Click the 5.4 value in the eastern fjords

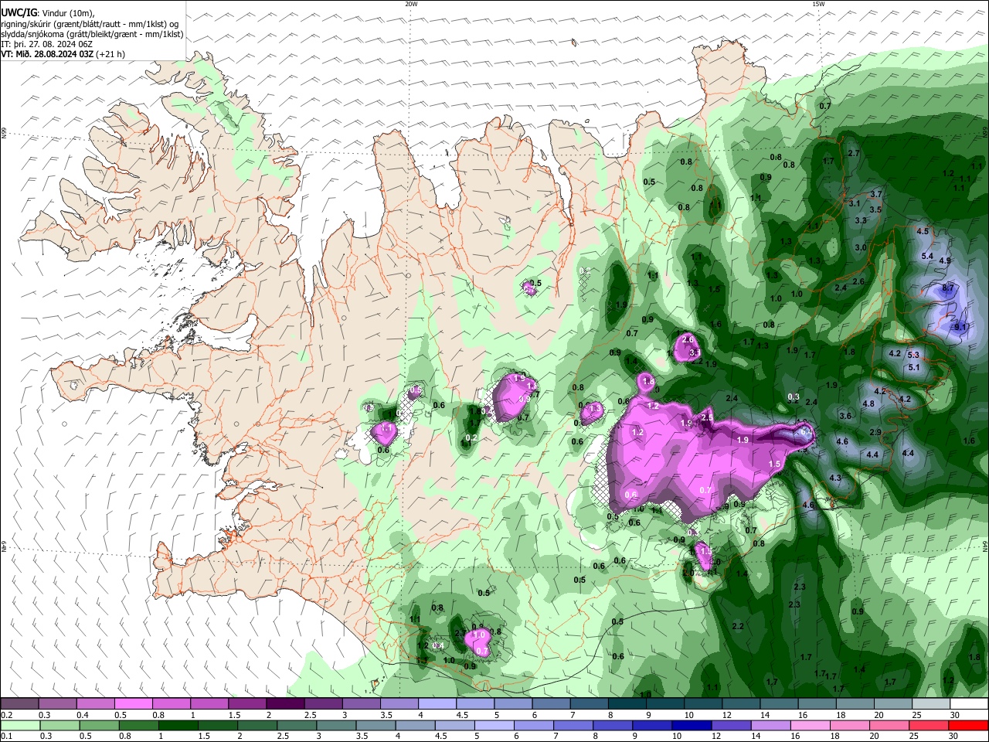tap(928, 256)
